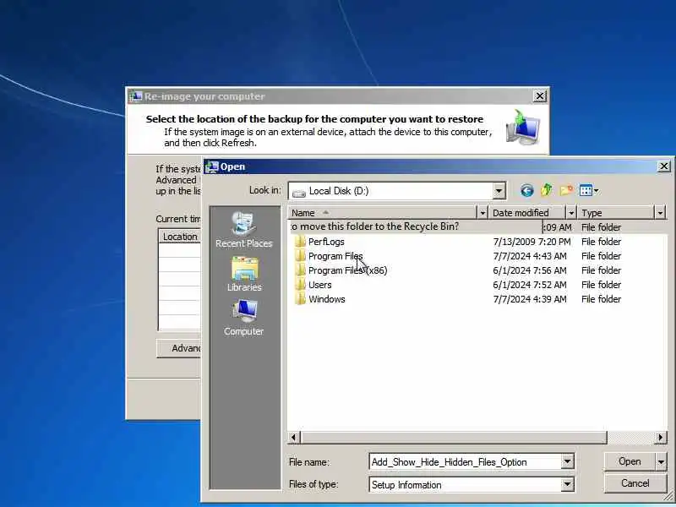676x507 pixels.
Task: Click the horizontal scrollbar thumb
Action: point(454,438)
